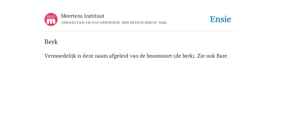Screen dimensions: 281x140
Task: Select the word "ONDERZOEK" in the gray subtitle
Action: click(73, 23)
